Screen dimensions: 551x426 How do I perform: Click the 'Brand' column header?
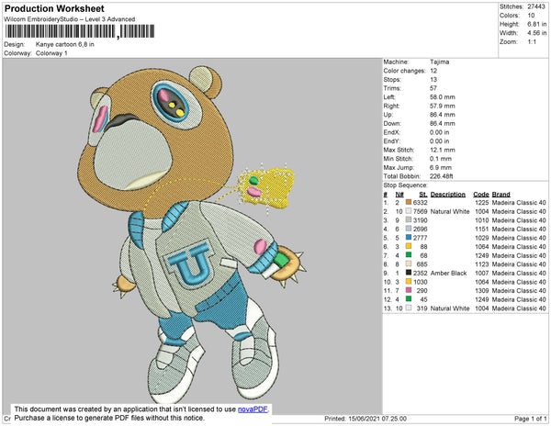pyautogui.click(x=501, y=195)
